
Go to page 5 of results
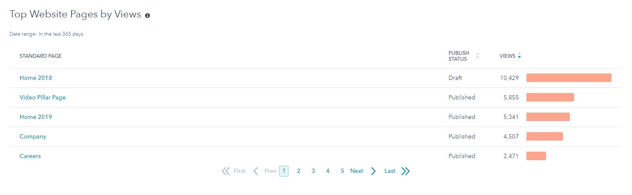coord(342,171)
